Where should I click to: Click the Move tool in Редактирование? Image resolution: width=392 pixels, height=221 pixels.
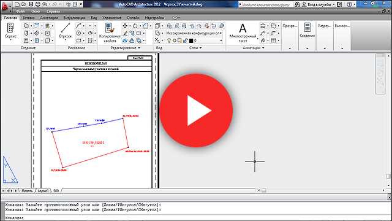click(125, 26)
